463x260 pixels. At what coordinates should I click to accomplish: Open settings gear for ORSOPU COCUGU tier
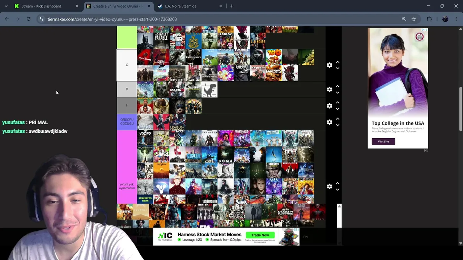329,122
